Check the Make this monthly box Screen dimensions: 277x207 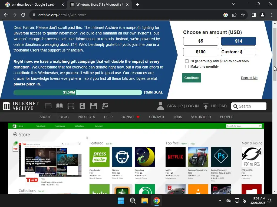tap(187, 67)
